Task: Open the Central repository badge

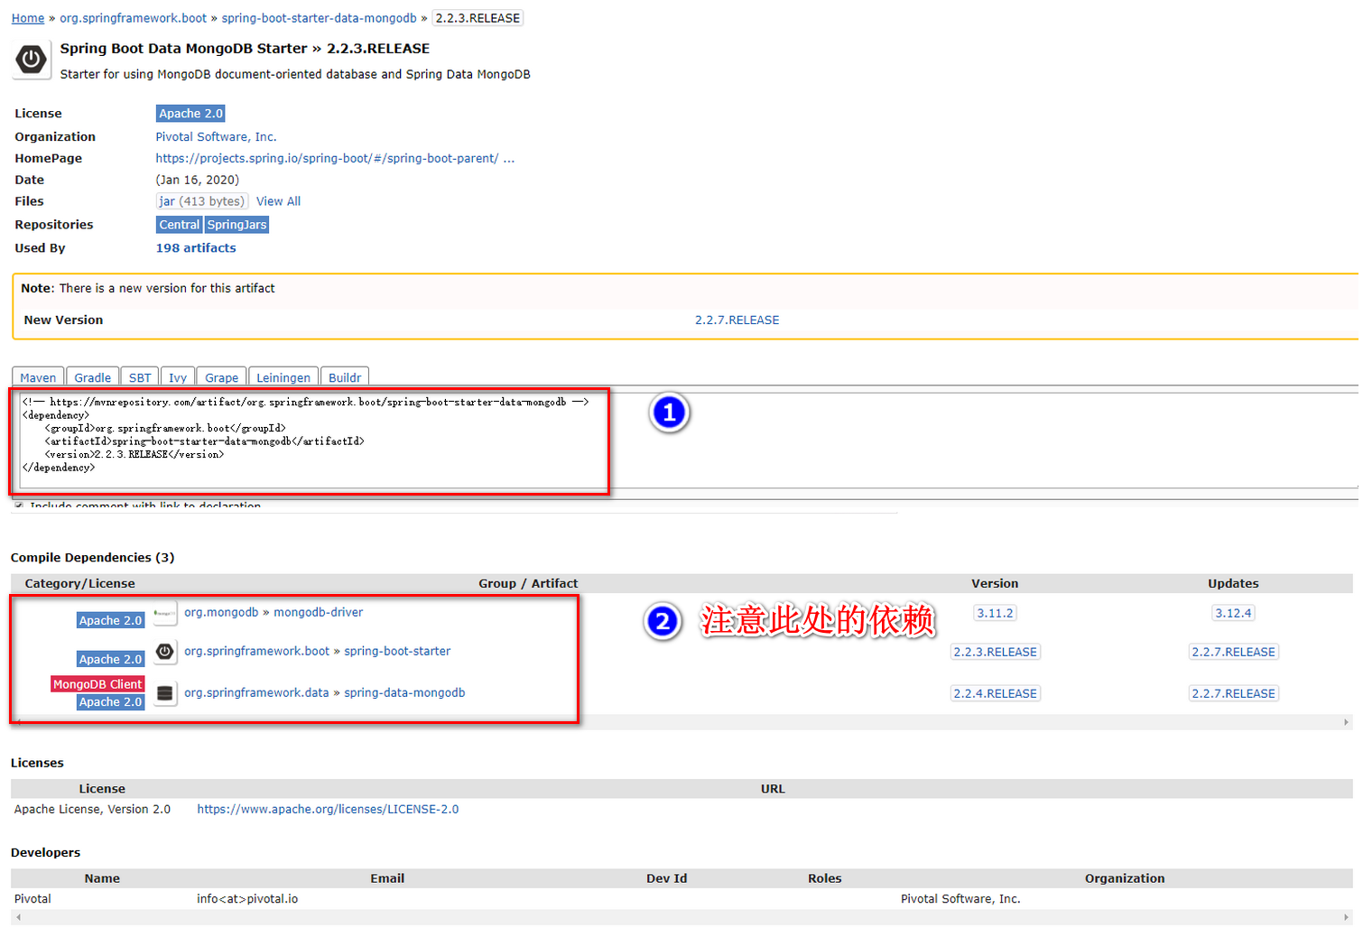Action: click(178, 225)
